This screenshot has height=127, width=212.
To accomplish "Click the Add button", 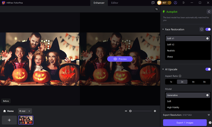I will tap(22, 111).
